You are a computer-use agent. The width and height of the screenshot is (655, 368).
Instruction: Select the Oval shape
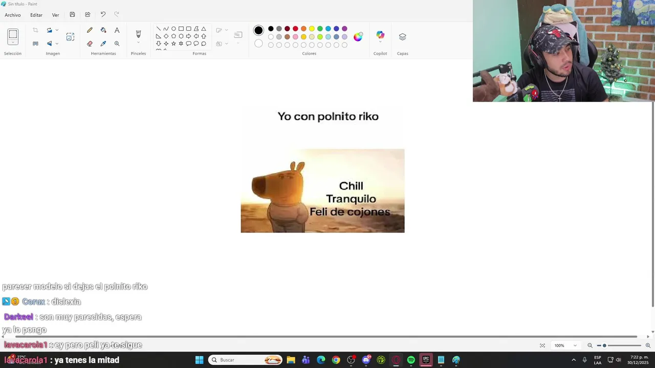point(173,29)
